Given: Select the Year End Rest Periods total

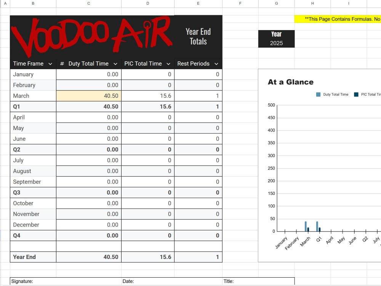Looking at the screenshot, I should pyautogui.click(x=198, y=257).
